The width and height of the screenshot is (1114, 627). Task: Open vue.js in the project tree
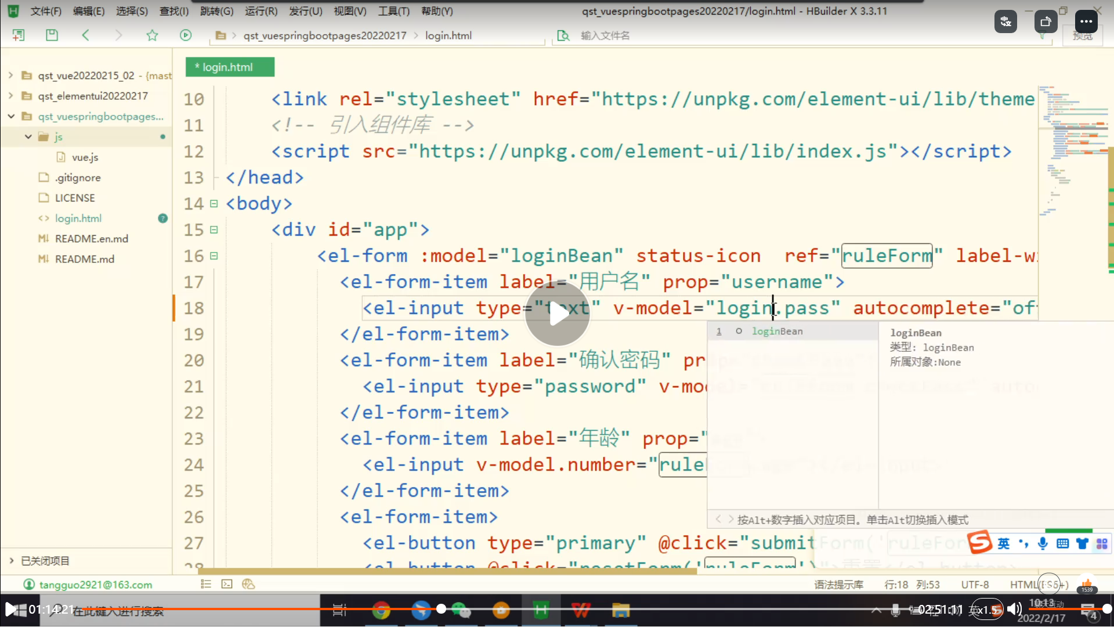(85, 157)
